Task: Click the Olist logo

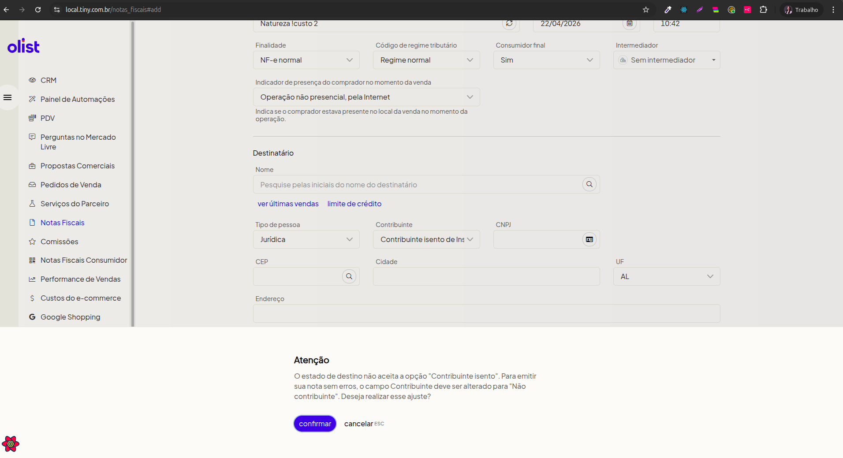Action: click(x=23, y=46)
